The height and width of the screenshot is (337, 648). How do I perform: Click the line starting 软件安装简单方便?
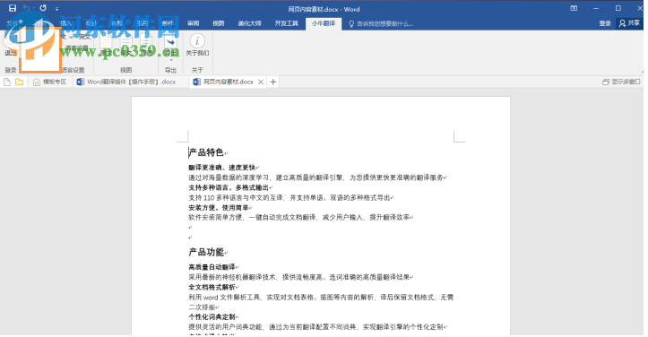tap(299, 217)
